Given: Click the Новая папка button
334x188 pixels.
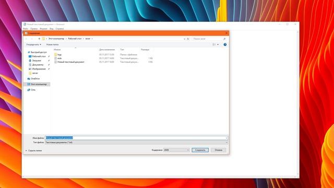Looking at the screenshot, I should pyautogui.click(x=52, y=44).
